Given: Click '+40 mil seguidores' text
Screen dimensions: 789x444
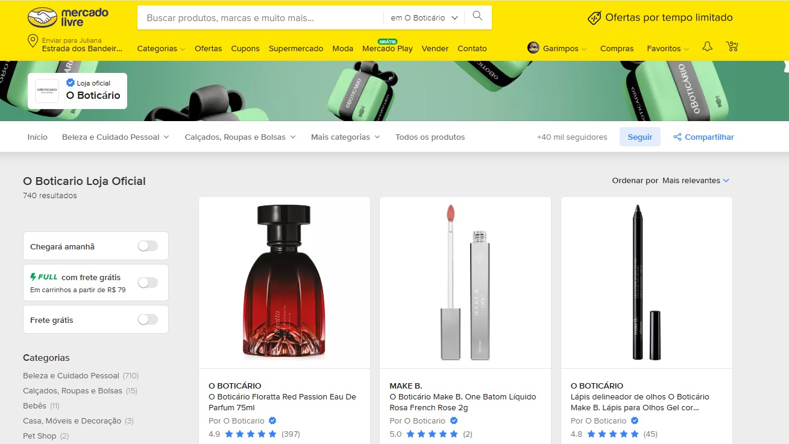Looking at the screenshot, I should coord(572,137).
